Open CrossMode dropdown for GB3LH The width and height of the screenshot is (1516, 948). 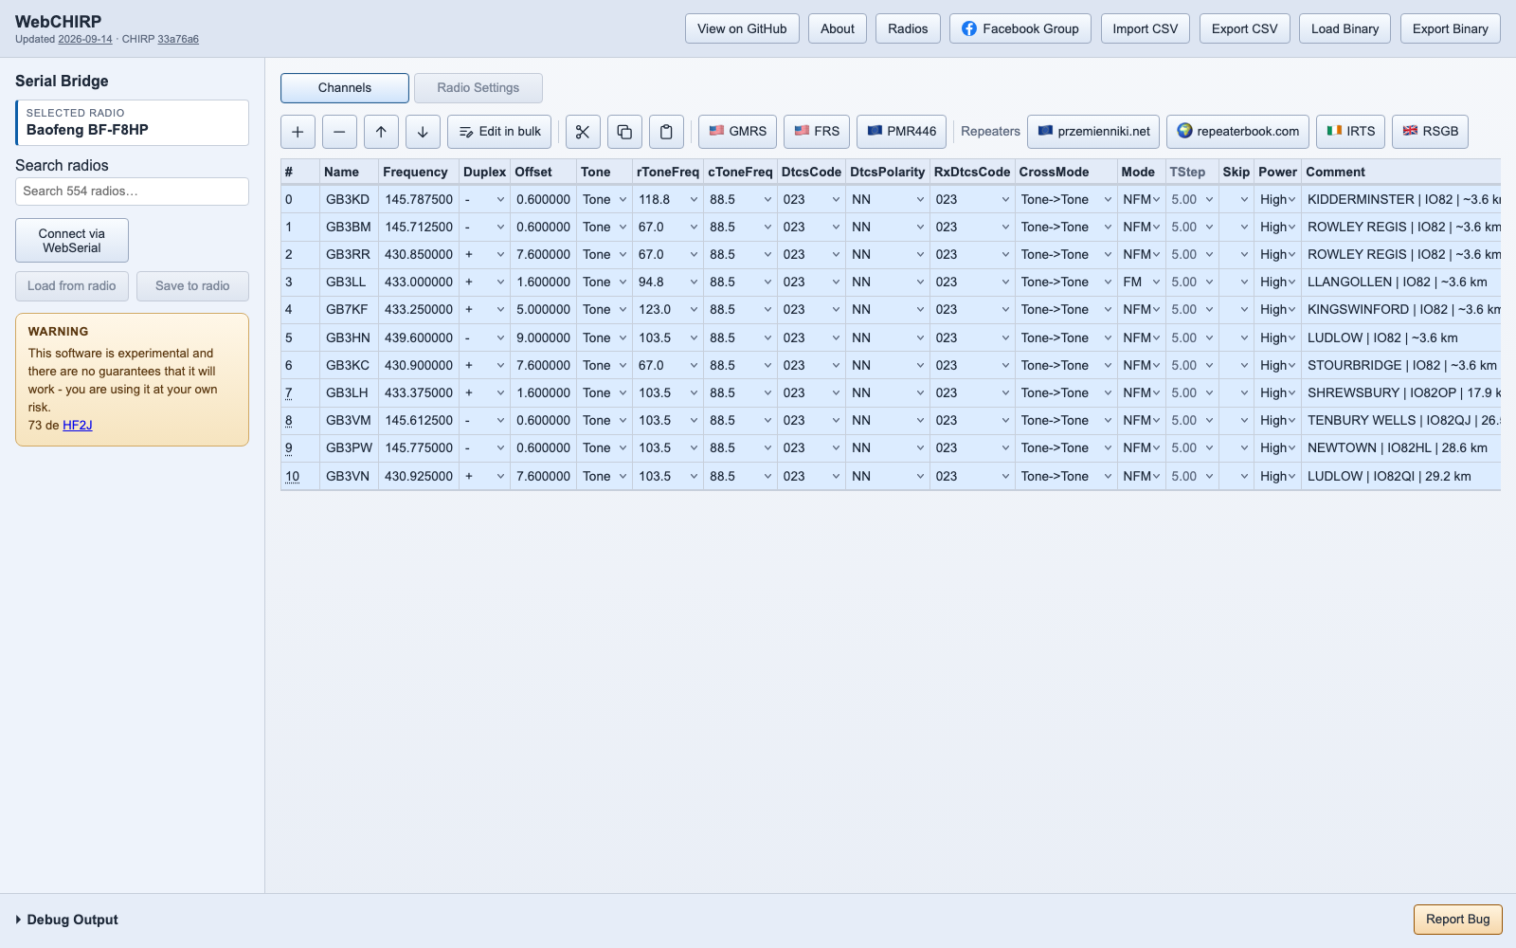pyautogui.click(x=1066, y=393)
